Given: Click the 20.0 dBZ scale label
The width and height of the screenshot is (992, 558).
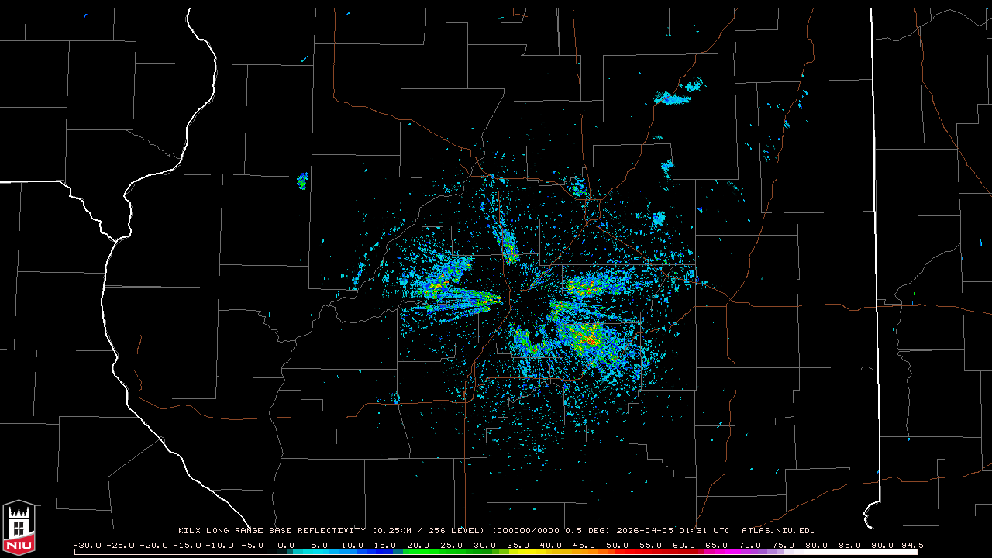Looking at the screenshot, I should click(x=418, y=546).
